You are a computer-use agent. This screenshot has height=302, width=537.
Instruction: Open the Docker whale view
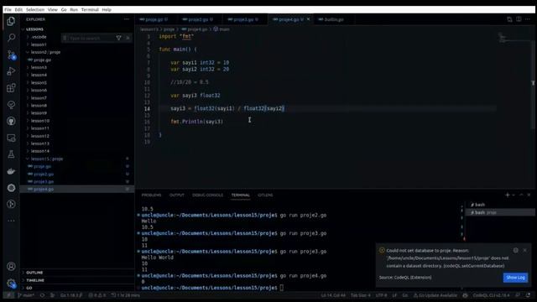11,171
